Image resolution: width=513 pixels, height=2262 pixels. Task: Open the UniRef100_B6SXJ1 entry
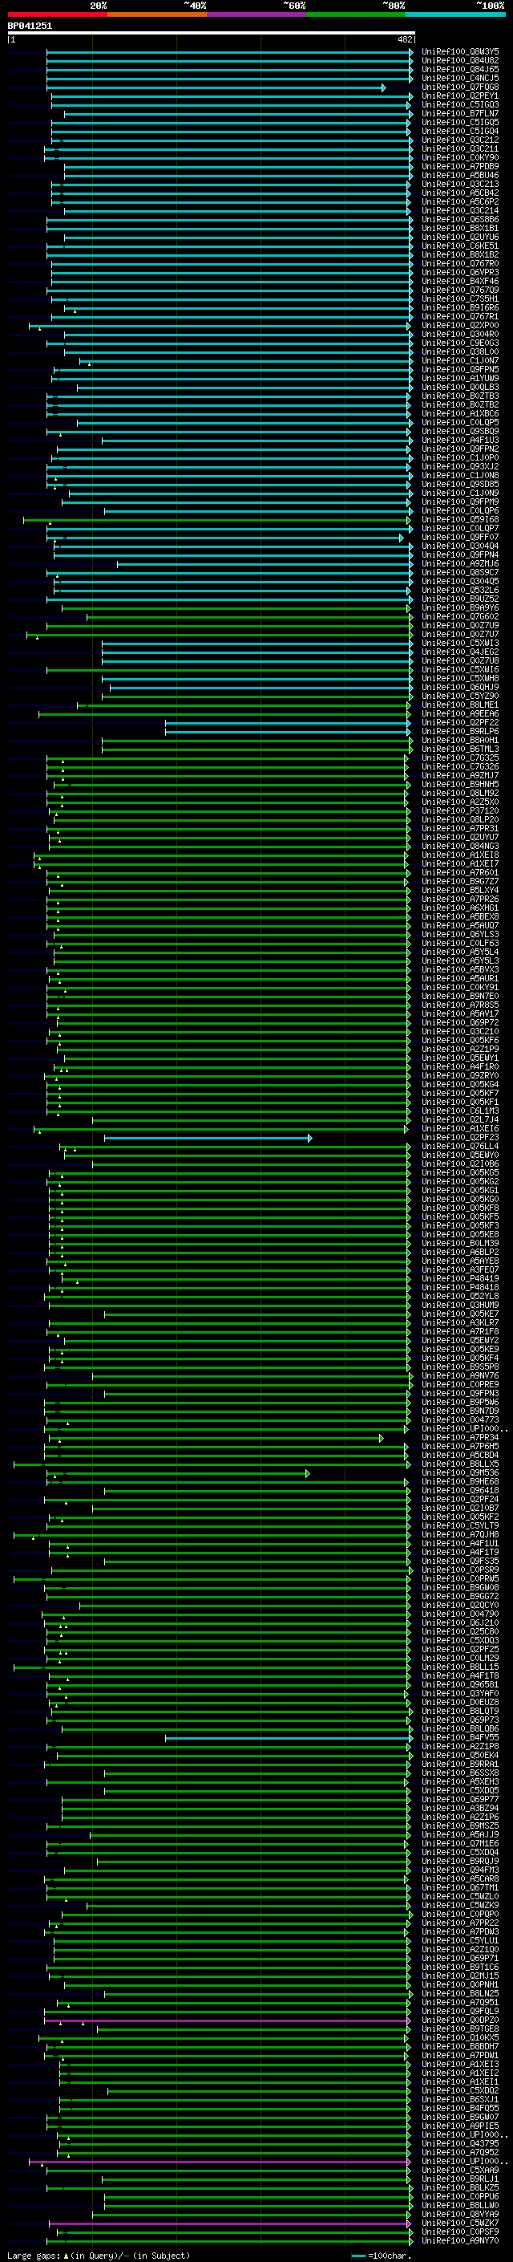[460, 2098]
